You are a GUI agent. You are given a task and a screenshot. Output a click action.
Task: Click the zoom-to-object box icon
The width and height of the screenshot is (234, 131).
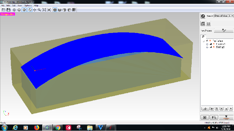[x=49, y=10]
